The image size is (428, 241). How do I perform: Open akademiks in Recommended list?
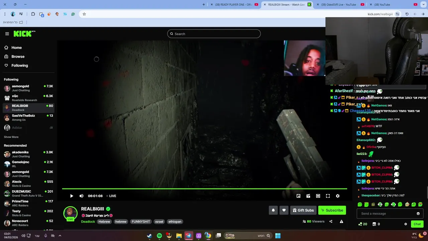pyautogui.click(x=28, y=154)
